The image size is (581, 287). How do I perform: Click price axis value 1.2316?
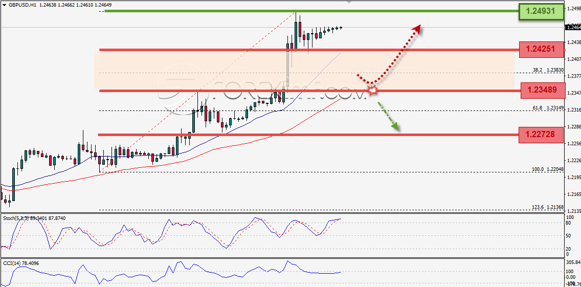tap(574, 110)
